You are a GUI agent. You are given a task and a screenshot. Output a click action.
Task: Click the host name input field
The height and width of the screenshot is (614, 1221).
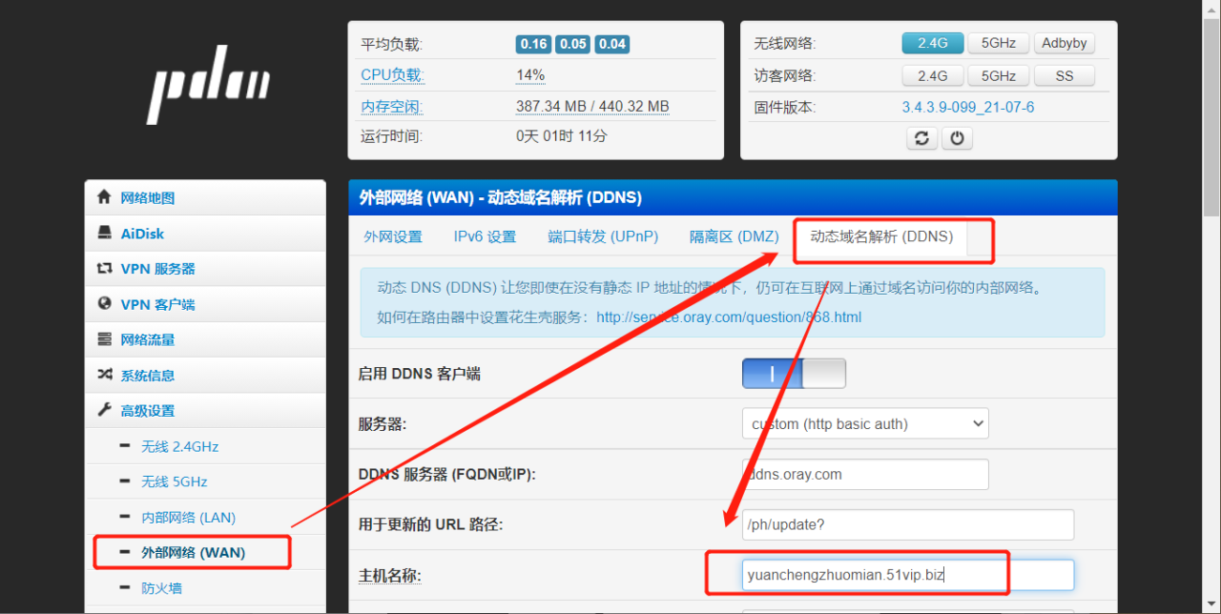pos(908,575)
